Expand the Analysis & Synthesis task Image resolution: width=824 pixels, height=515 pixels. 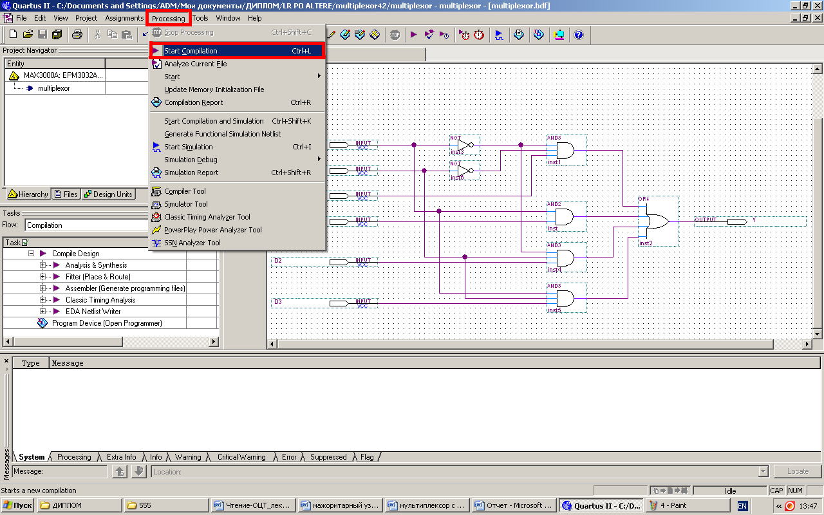(43, 265)
